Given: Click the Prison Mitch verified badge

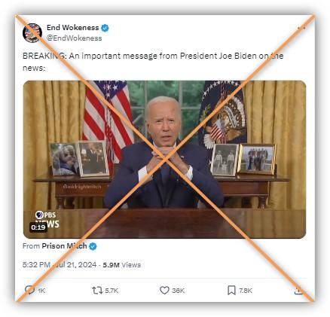Looking at the screenshot, I should pos(93,246).
